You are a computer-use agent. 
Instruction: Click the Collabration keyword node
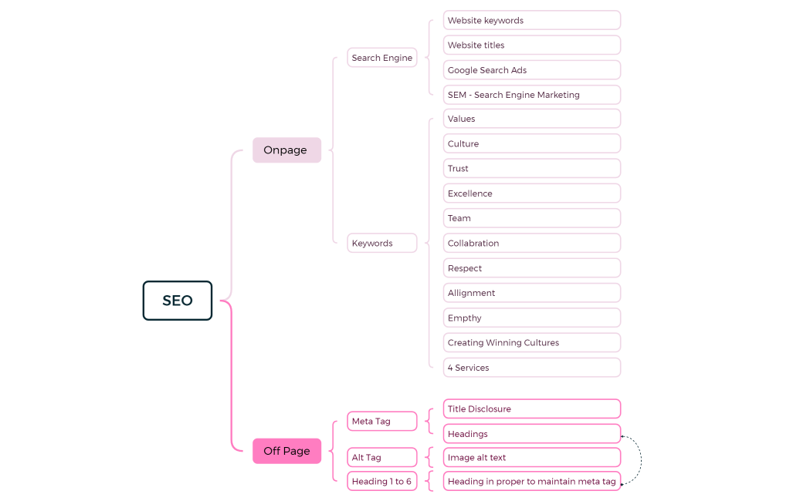point(531,244)
